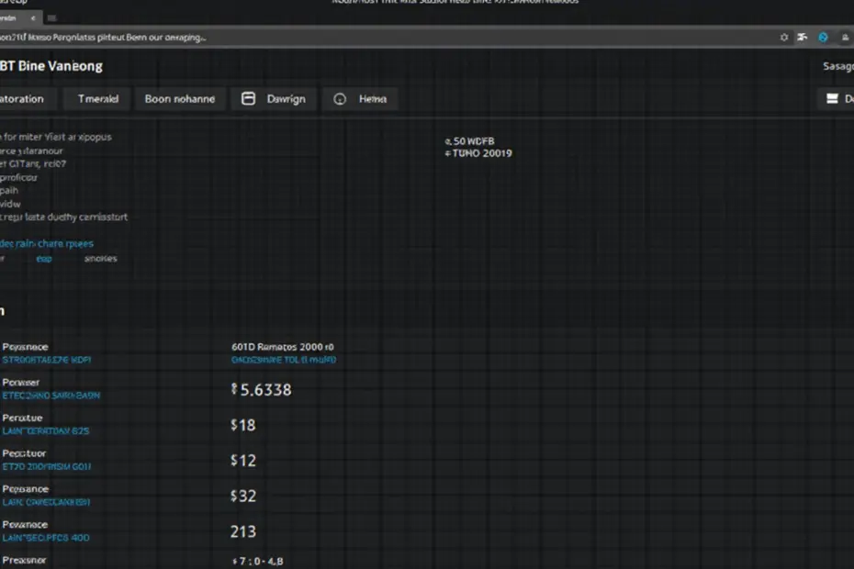Click the 'Ponwser' row label
This screenshot has width=854, height=569.
(21, 383)
